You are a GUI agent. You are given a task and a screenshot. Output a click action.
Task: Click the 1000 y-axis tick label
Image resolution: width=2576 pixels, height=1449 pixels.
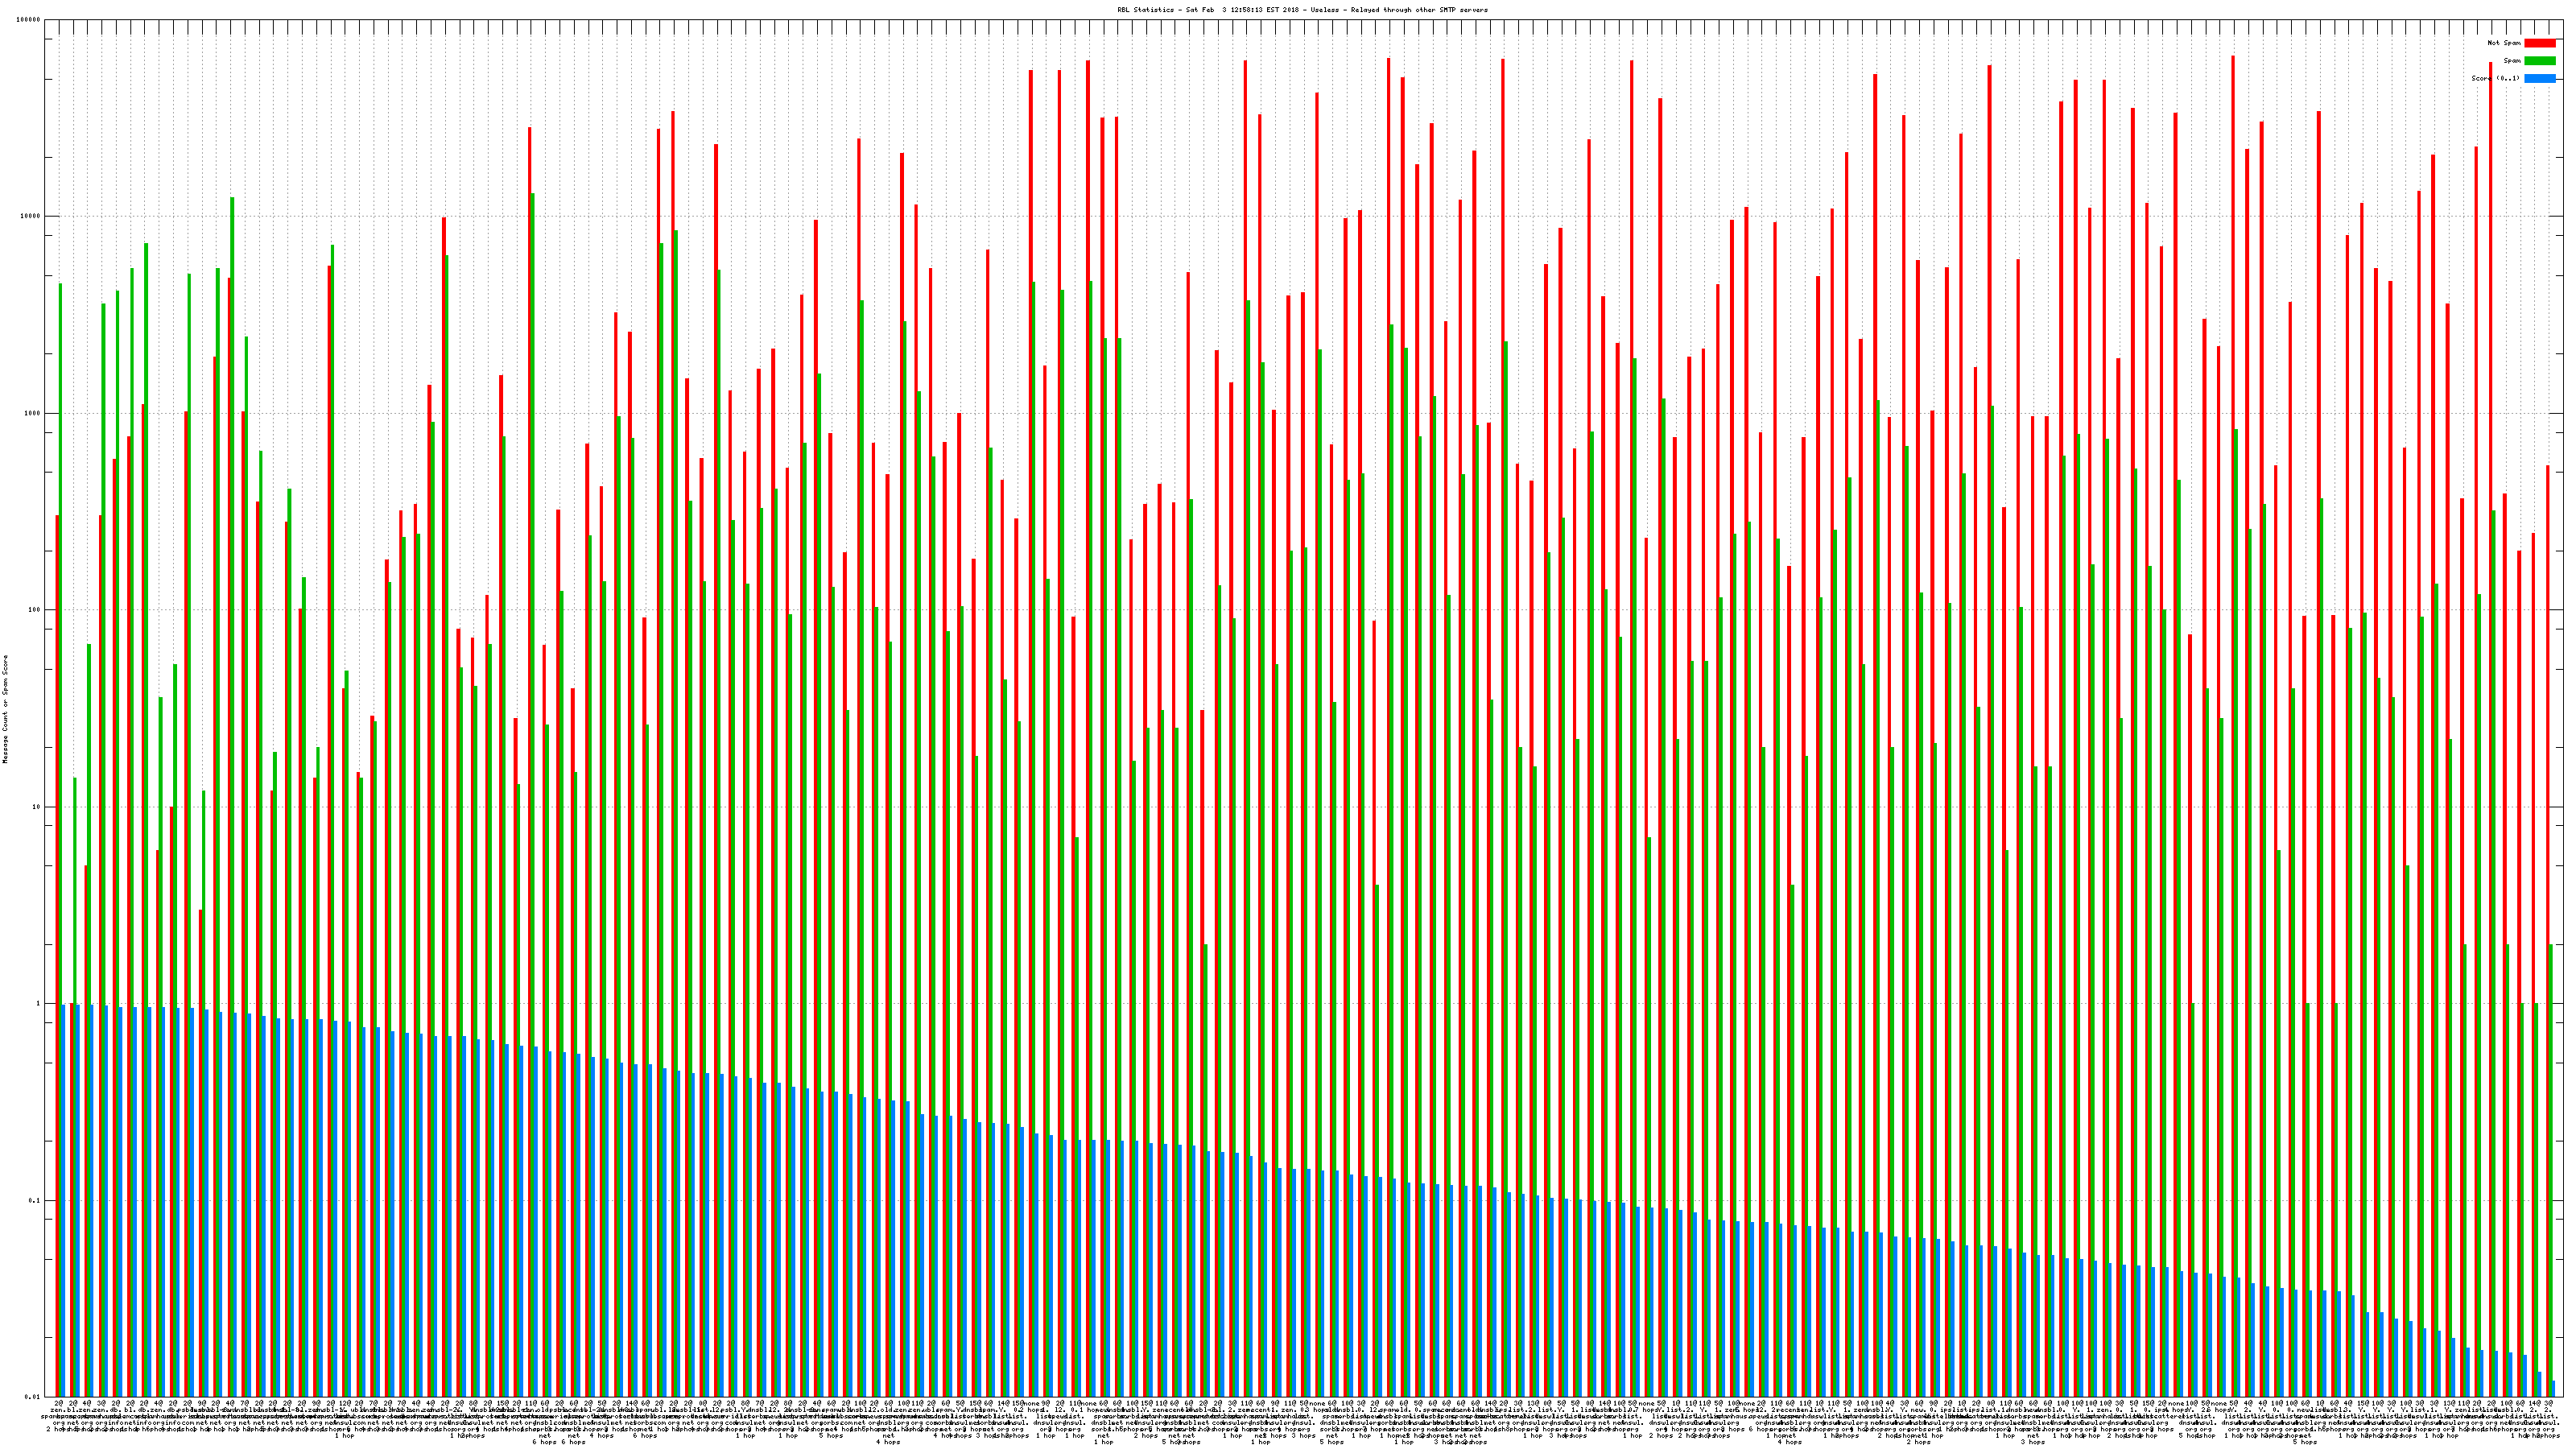pos(33,413)
